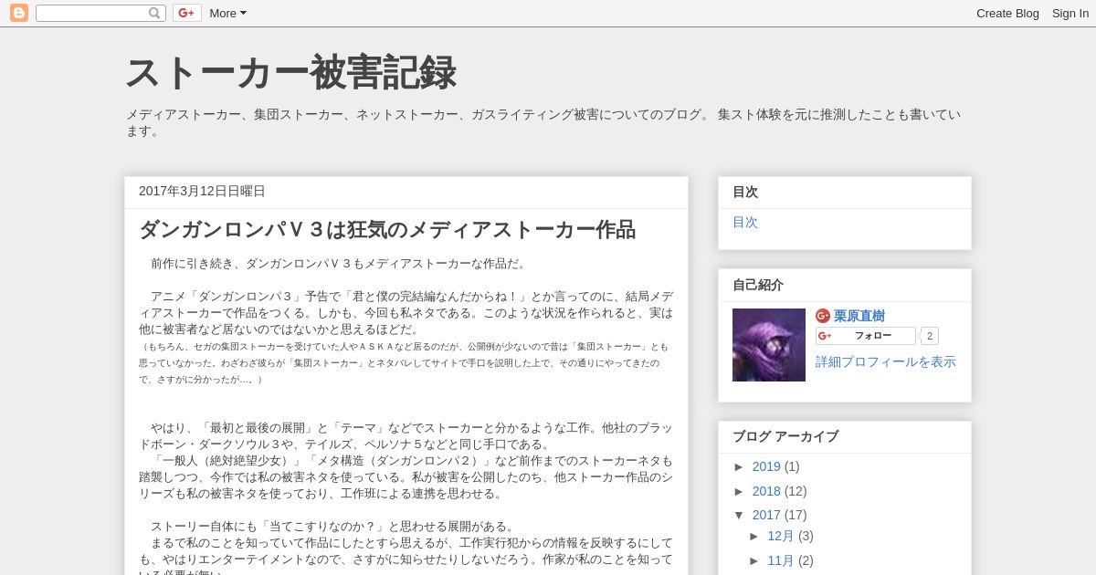Screen dimensions: 1096x575
Task: Open the 2017 archive link
Action: 766,515
